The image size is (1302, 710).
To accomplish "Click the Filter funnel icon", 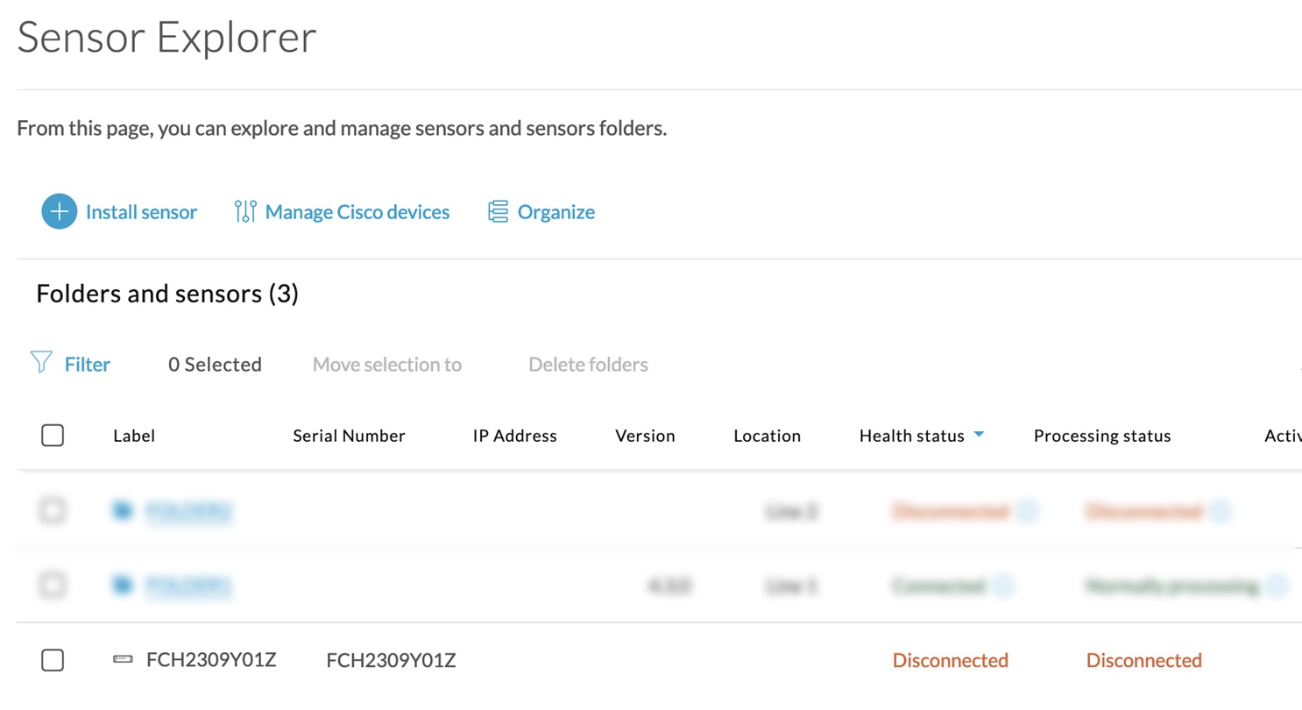I will pos(41,363).
